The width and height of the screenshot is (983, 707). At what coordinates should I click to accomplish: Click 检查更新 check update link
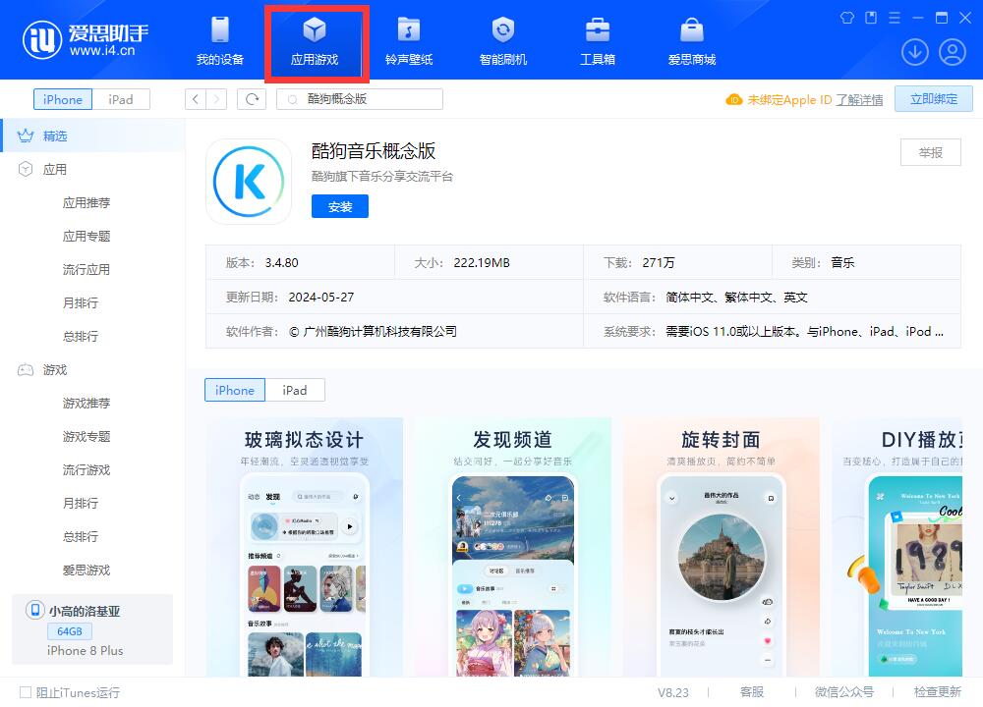click(937, 692)
